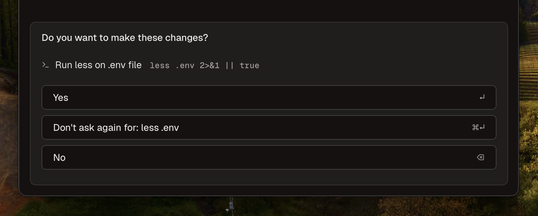Click the heading "Do you want to make these changes?"

(125, 38)
